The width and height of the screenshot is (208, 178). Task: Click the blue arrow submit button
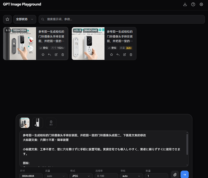coord(184,174)
